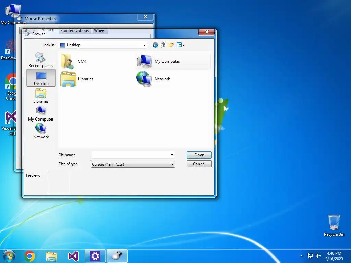This screenshot has width=351, height=263.
Task: Go up one level folder icon
Action: 163,45
